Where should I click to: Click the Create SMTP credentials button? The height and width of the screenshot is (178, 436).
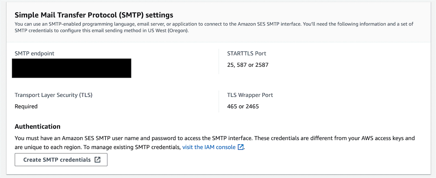[57, 160]
